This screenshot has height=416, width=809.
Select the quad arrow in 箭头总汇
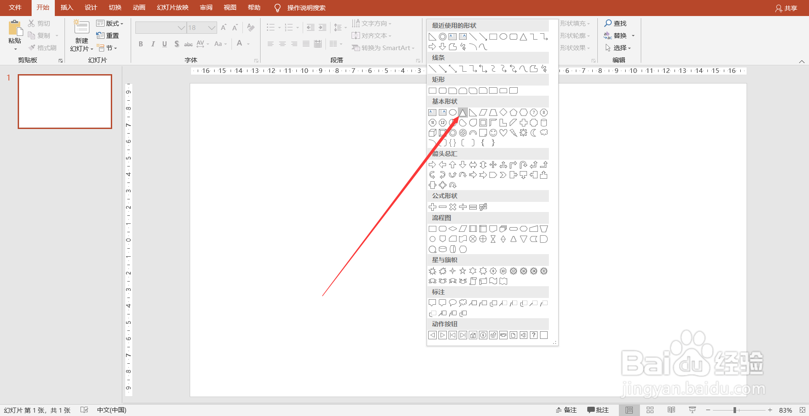493,165
